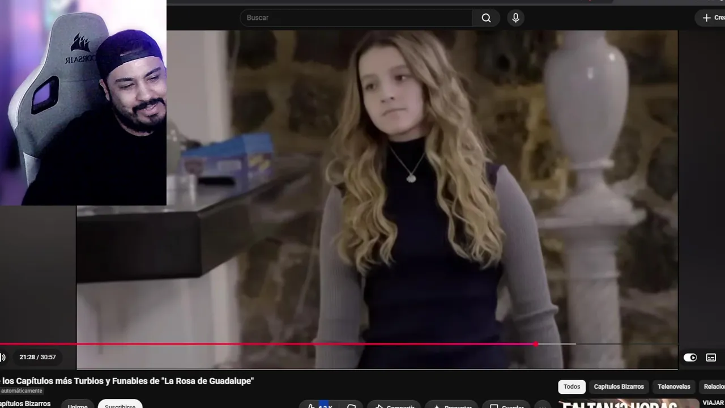Click the search magnifier button
This screenshot has height=408, width=725.
[x=486, y=18]
